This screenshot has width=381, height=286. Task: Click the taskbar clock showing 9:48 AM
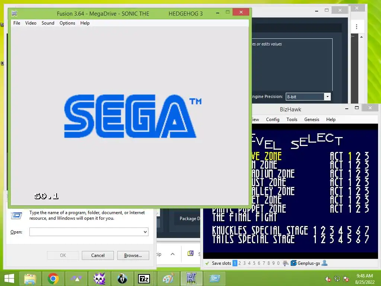[x=365, y=279]
